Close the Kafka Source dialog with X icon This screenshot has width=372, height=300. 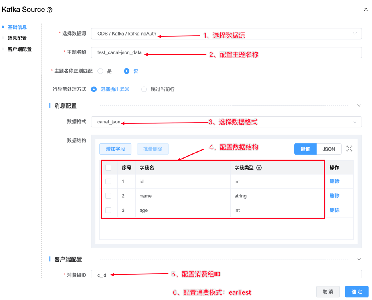pyautogui.click(x=366, y=10)
